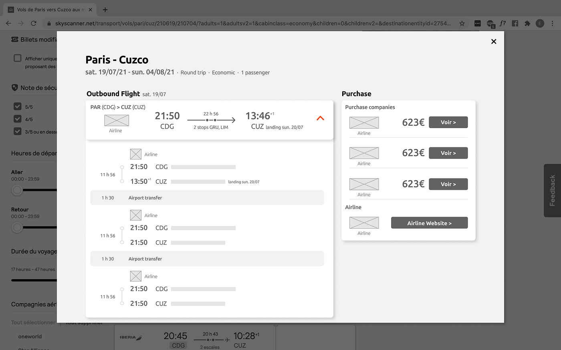The width and height of the screenshot is (561, 350).
Task: Click airline logo in outbound flight header
Action: click(117, 121)
